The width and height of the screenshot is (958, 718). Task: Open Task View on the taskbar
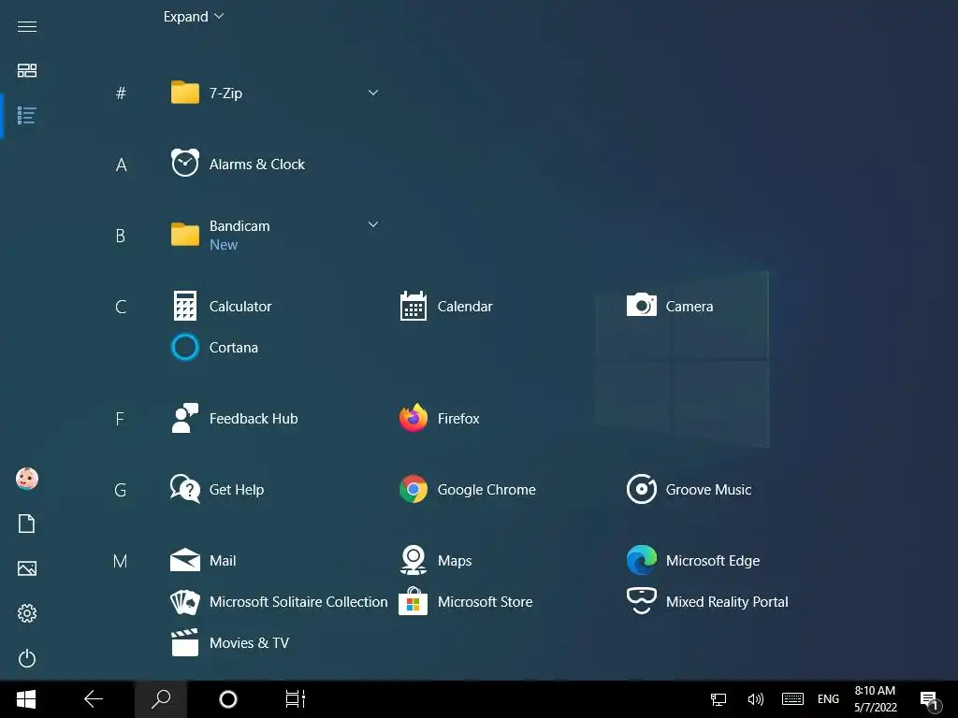pos(295,699)
